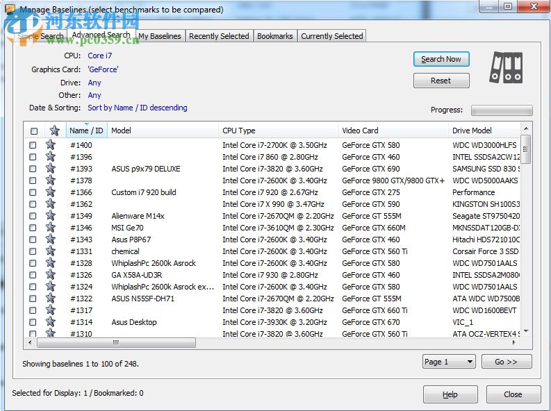551x411 pixels.
Task: Open the Sort by Name / ID descending option
Action: tap(138, 108)
